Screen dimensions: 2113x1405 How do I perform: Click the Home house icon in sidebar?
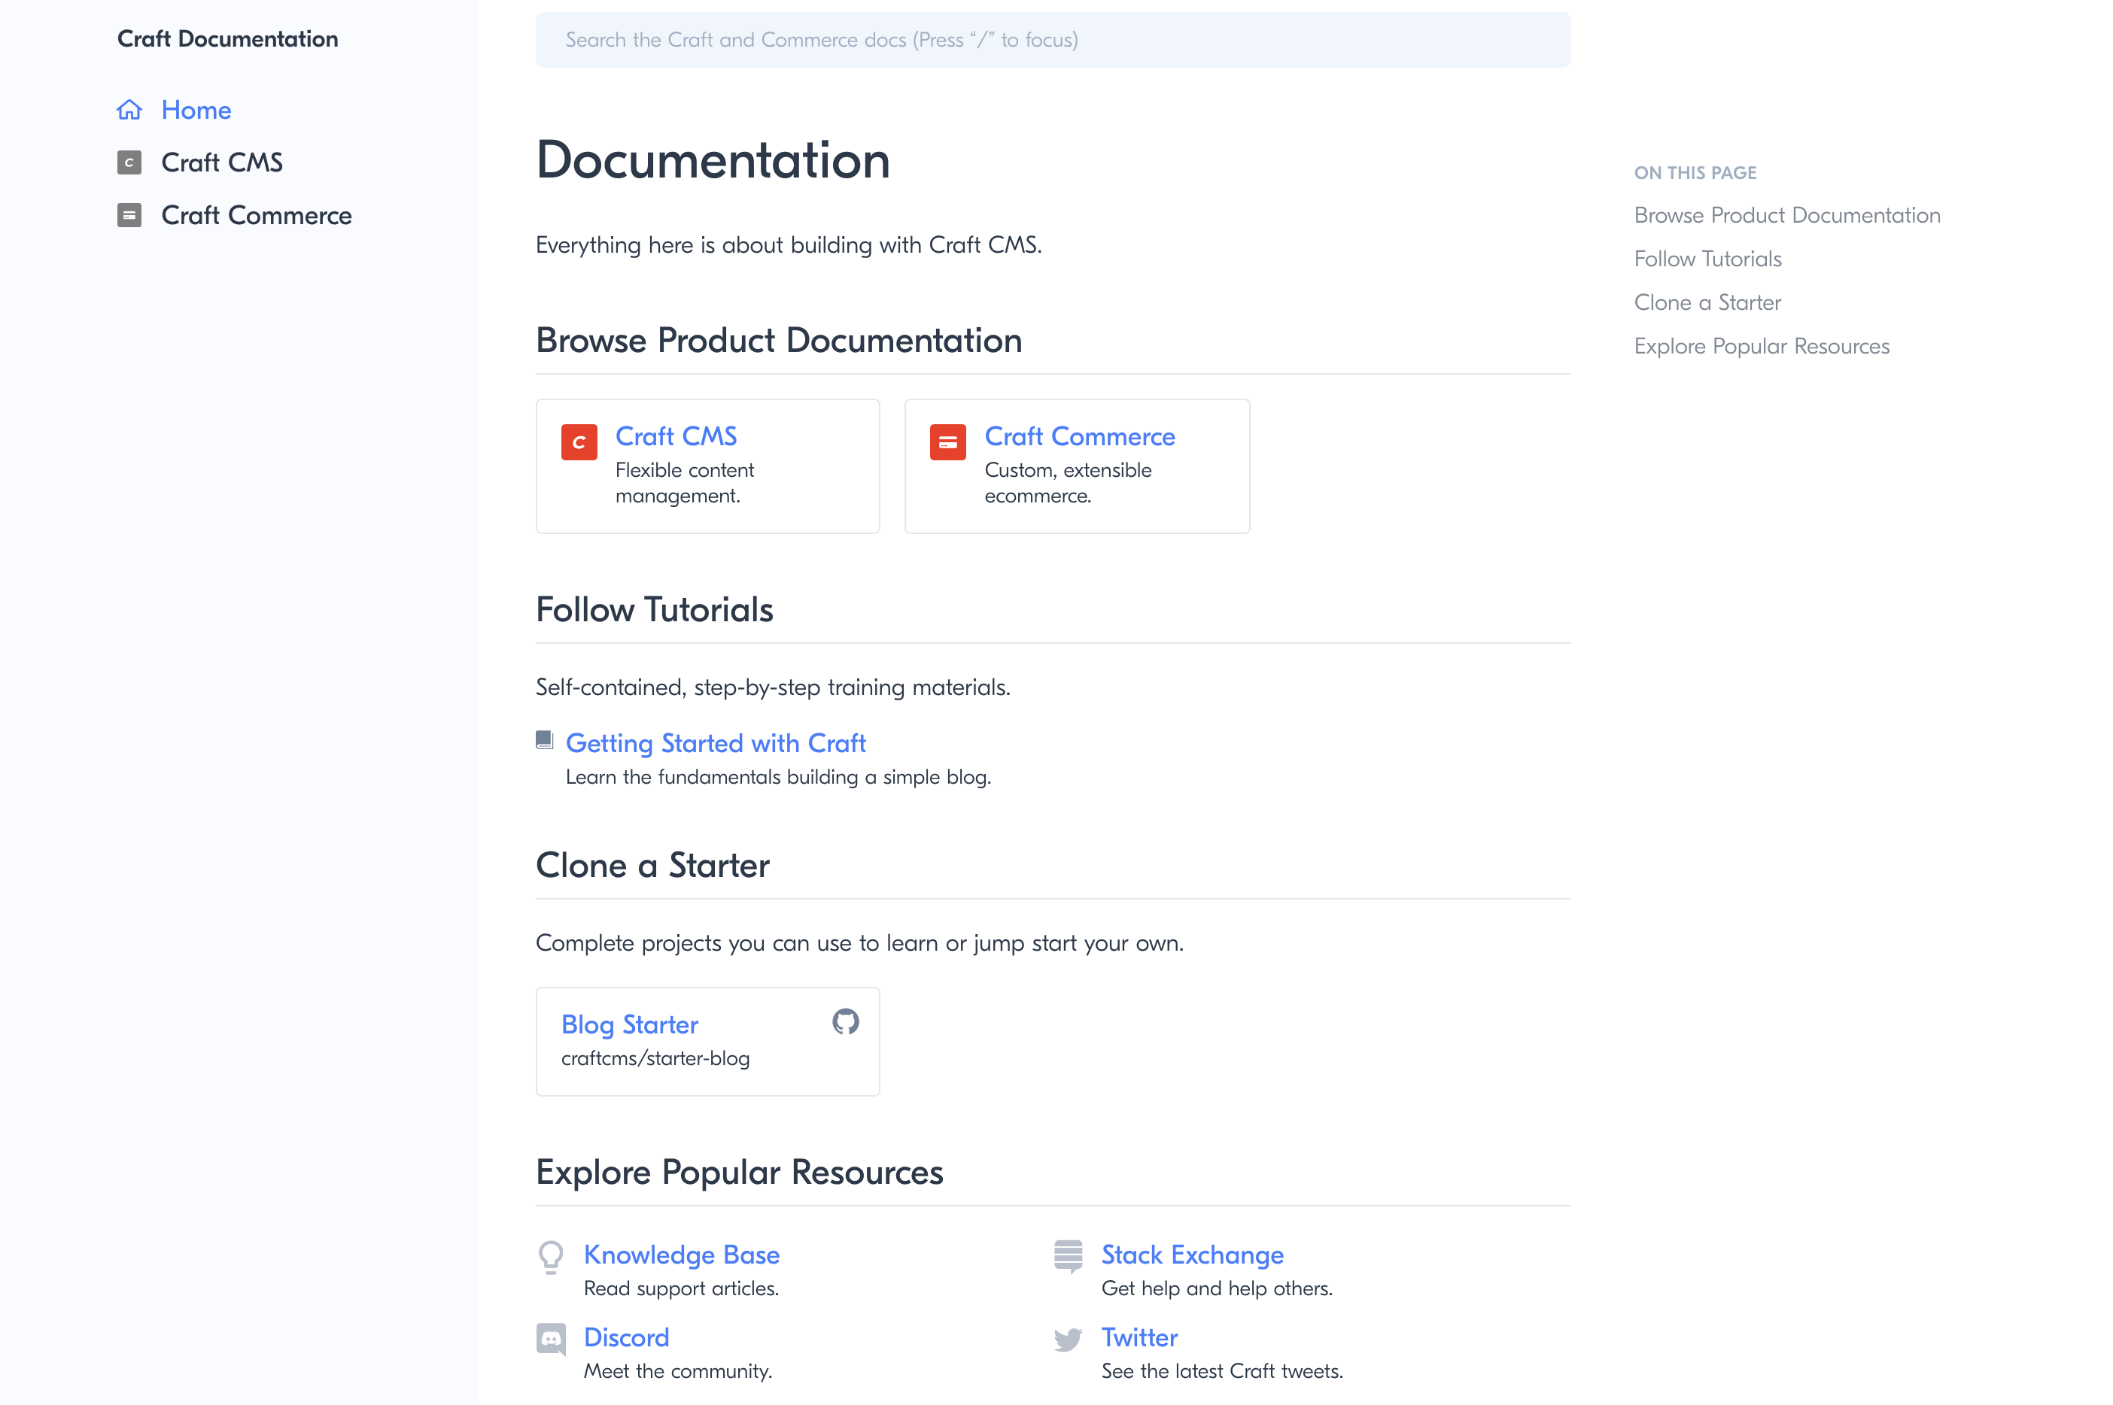[129, 109]
